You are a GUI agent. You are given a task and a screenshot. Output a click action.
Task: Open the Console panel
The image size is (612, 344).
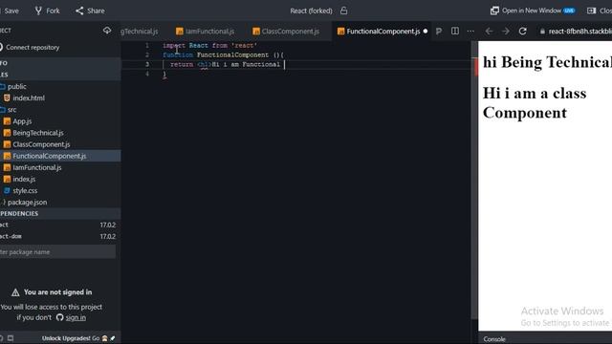(494, 339)
